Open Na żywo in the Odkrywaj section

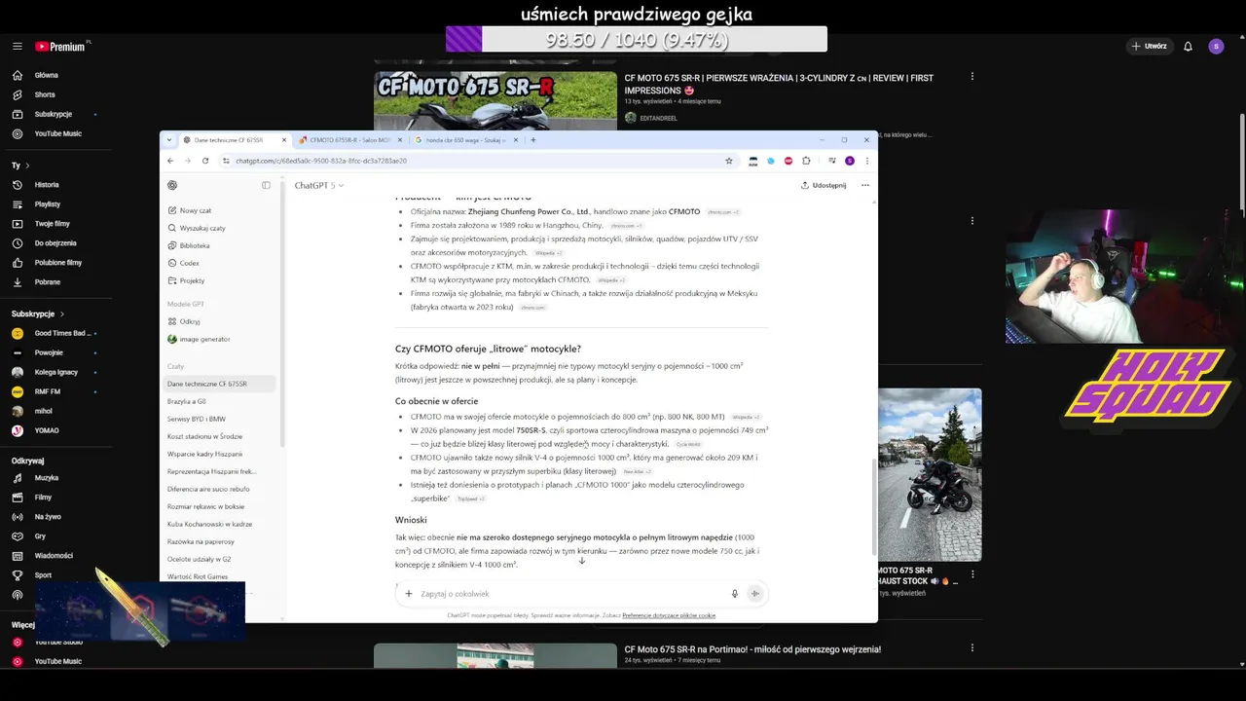click(47, 517)
